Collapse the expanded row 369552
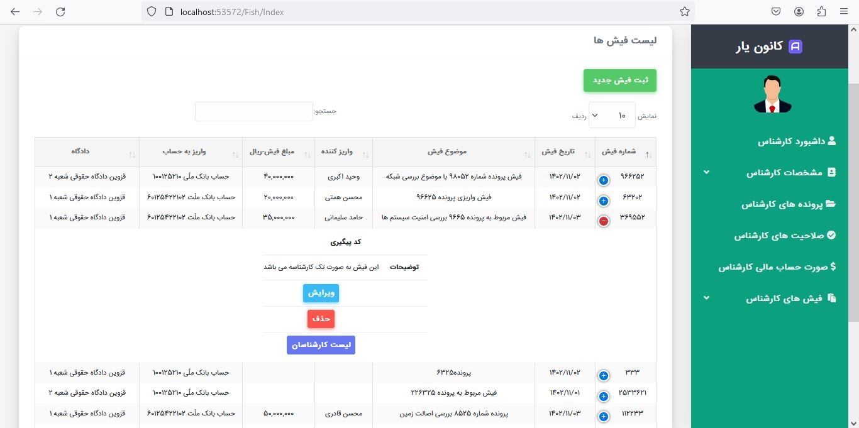This screenshot has height=428, width=859. 603,221
